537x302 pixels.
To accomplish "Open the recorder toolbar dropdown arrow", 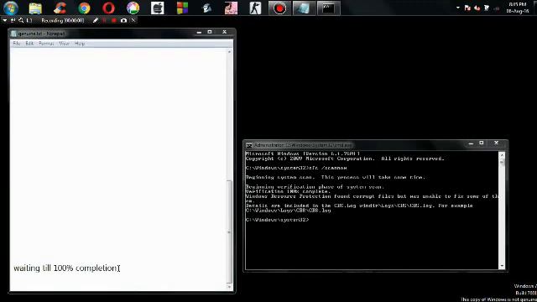I will tap(5, 20).
